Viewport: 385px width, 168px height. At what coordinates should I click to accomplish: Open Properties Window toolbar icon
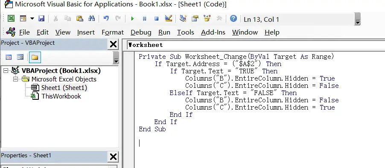[195, 19]
